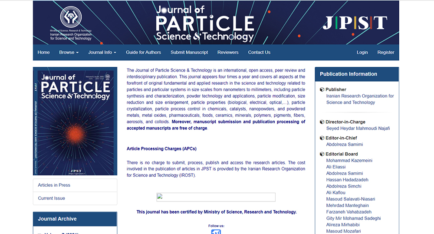434x234 pixels.
Task: Open the Reviewers page
Action: [x=228, y=53]
